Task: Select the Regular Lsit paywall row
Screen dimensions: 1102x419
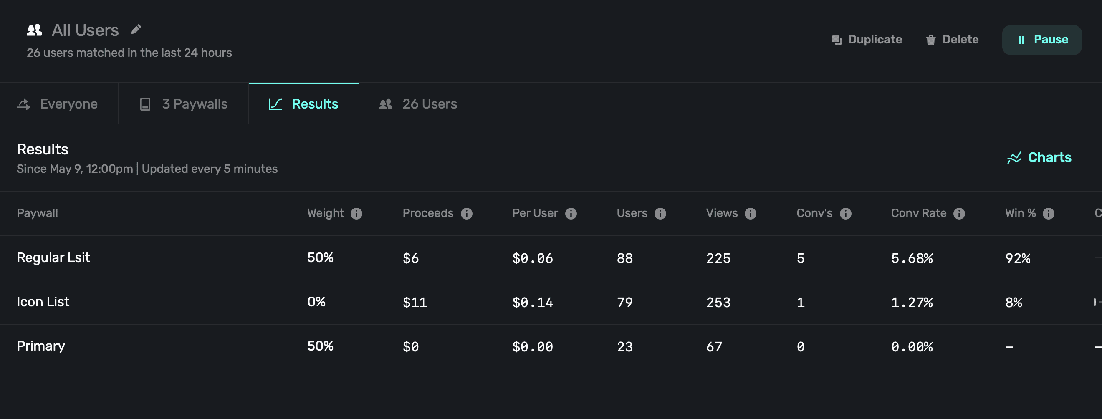Action: pyautogui.click(x=53, y=258)
